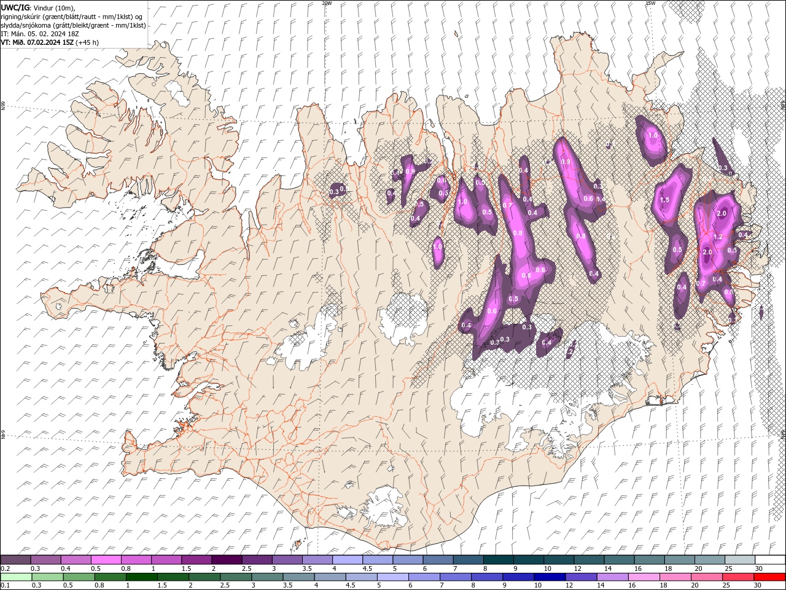Pick the light grey upper swatch between 25 and 30
The image size is (786, 590).
click(x=739, y=560)
